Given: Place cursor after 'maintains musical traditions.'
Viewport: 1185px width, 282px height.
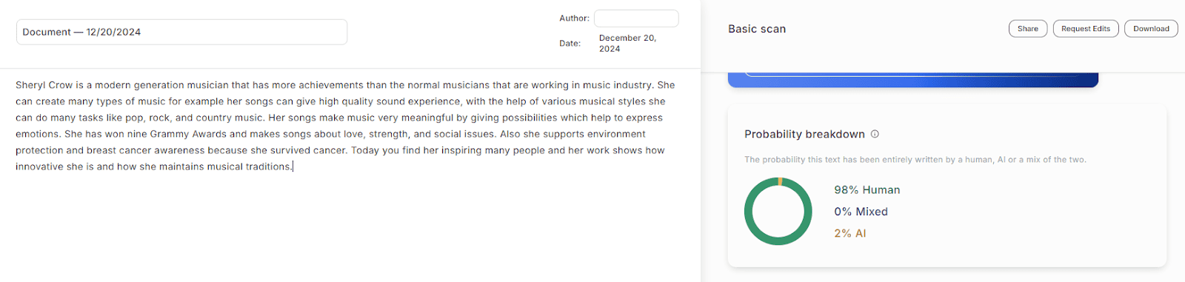Looking at the screenshot, I should point(293,167).
